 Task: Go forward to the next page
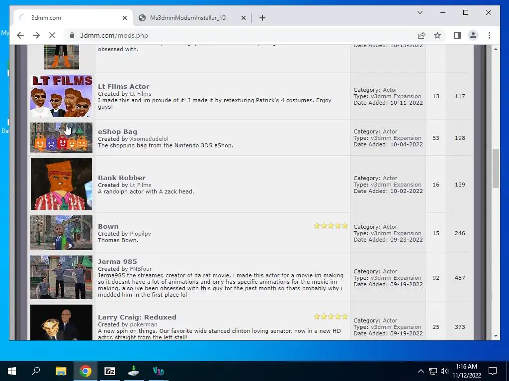(x=36, y=35)
